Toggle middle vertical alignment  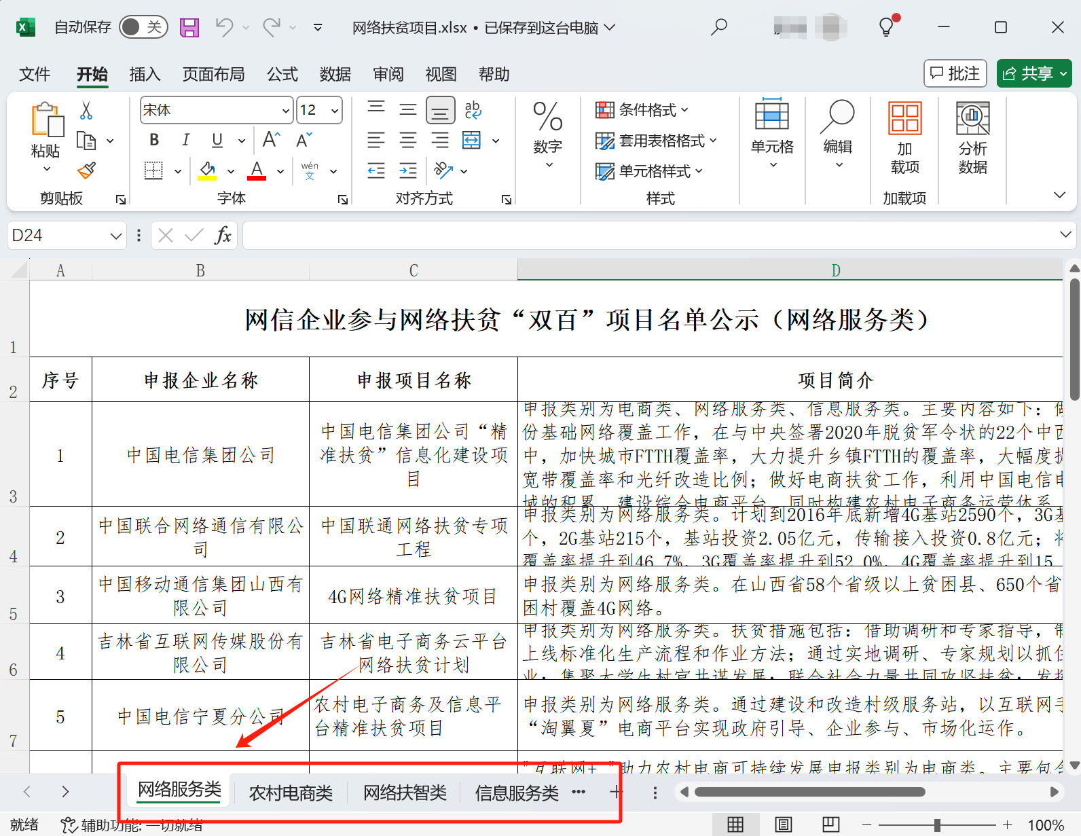(x=407, y=109)
